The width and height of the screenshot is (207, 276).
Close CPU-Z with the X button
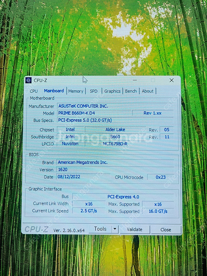click(171, 80)
